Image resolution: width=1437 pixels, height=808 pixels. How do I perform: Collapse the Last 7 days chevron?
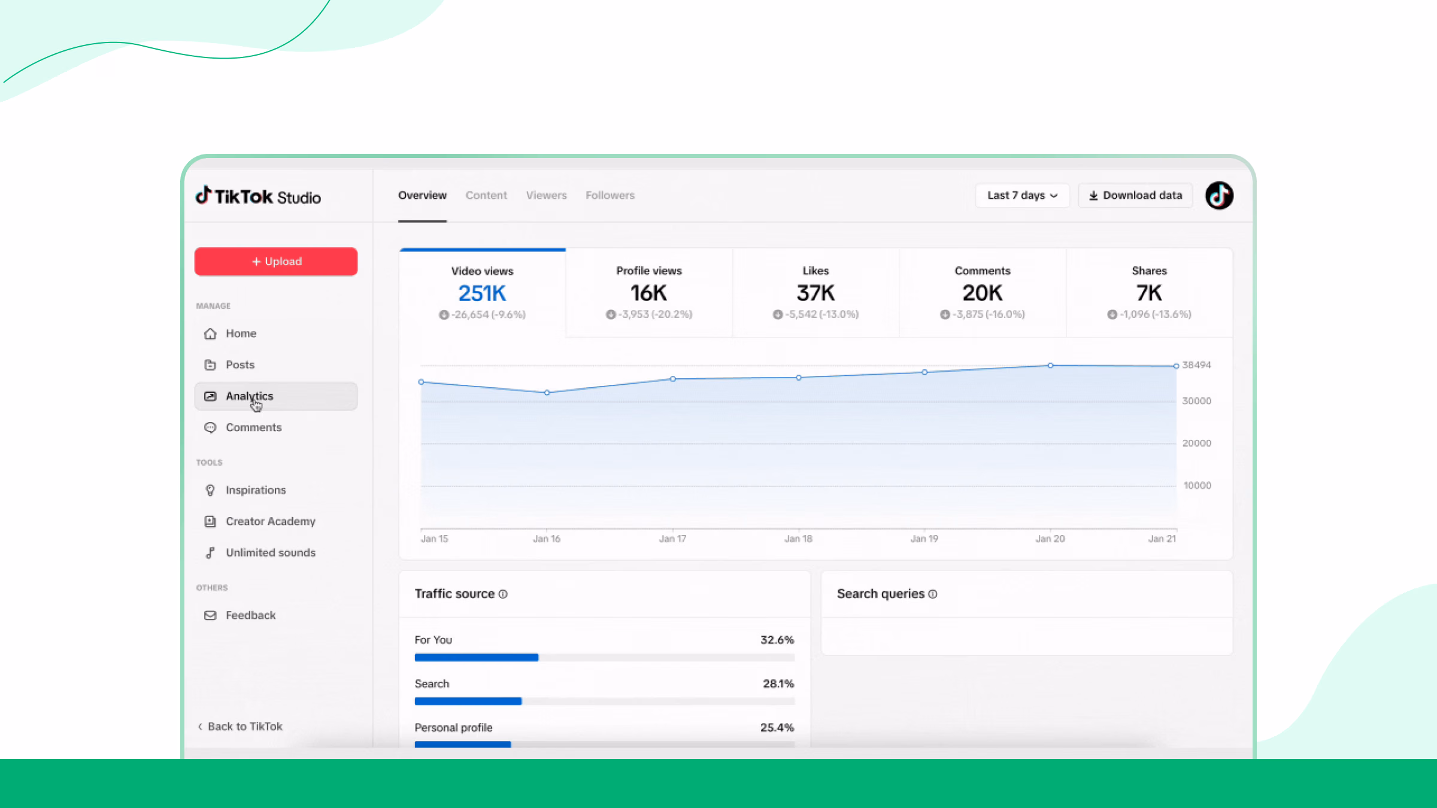[x=1054, y=196]
